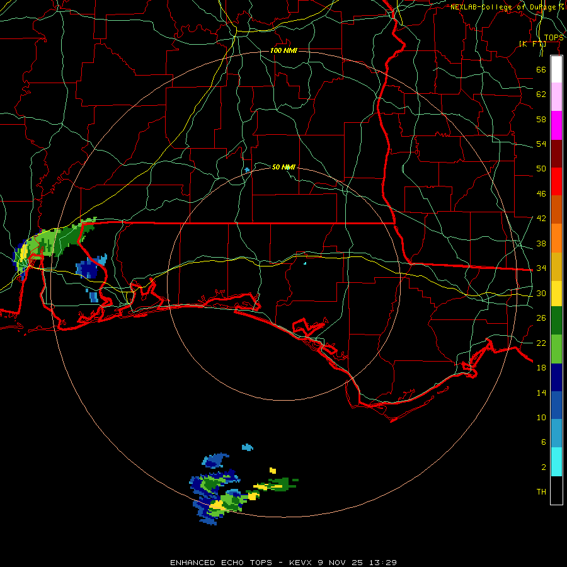
Task: Click the bright red legend swatch
Action: tap(556, 181)
